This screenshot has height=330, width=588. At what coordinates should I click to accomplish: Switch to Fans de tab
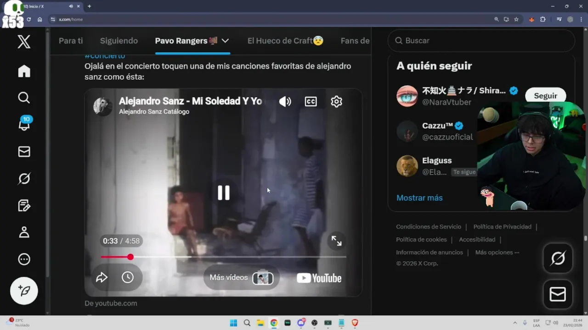tap(355, 41)
